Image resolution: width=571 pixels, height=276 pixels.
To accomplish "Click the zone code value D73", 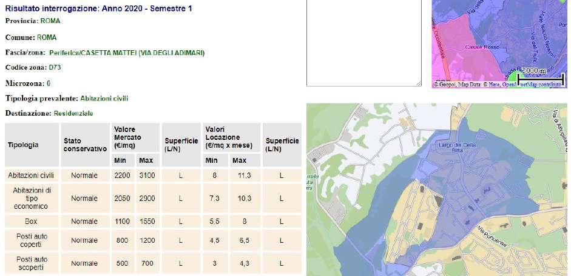I will 55,68.
